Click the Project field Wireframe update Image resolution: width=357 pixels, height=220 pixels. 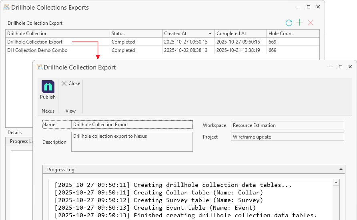[287, 137]
